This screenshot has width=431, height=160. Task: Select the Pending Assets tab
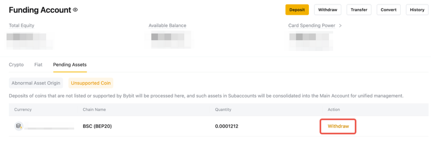pos(70,65)
